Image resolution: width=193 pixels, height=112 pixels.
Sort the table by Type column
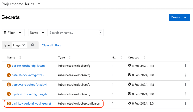point(70,58)
